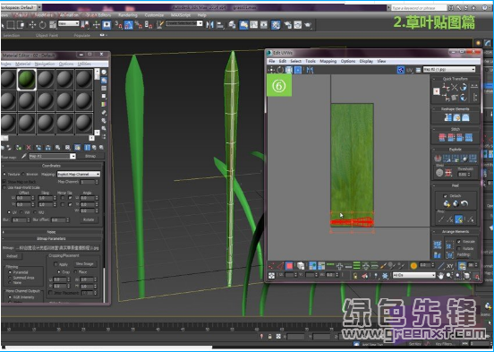The height and width of the screenshot is (352, 494).
Task: Open the File menu in Edit UVWs
Action: [272, 61]
